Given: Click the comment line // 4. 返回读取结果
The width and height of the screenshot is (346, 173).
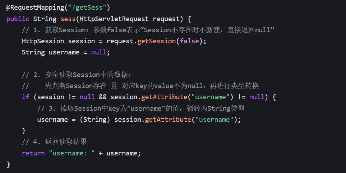Looking at the screenshot, I should click(54, 142).
